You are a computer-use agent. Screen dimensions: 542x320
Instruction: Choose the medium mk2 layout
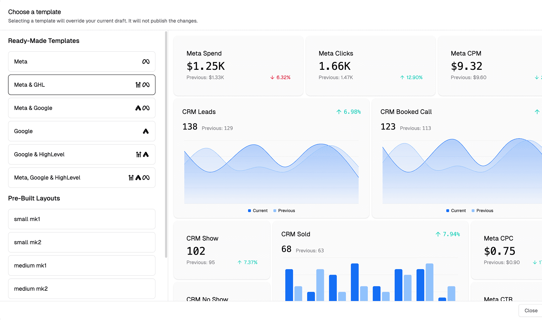(82, 289)
